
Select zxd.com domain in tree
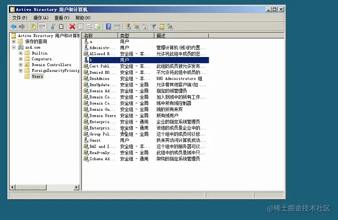33,47
